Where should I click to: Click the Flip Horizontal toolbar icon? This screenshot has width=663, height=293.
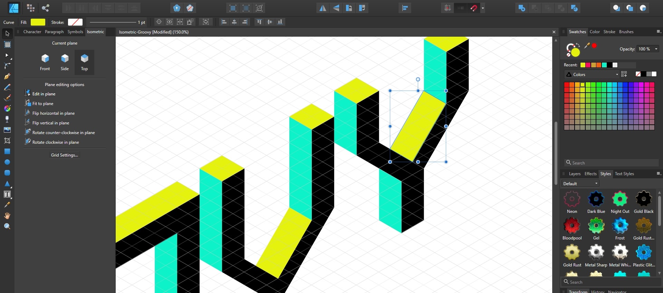tap(323, 8)
